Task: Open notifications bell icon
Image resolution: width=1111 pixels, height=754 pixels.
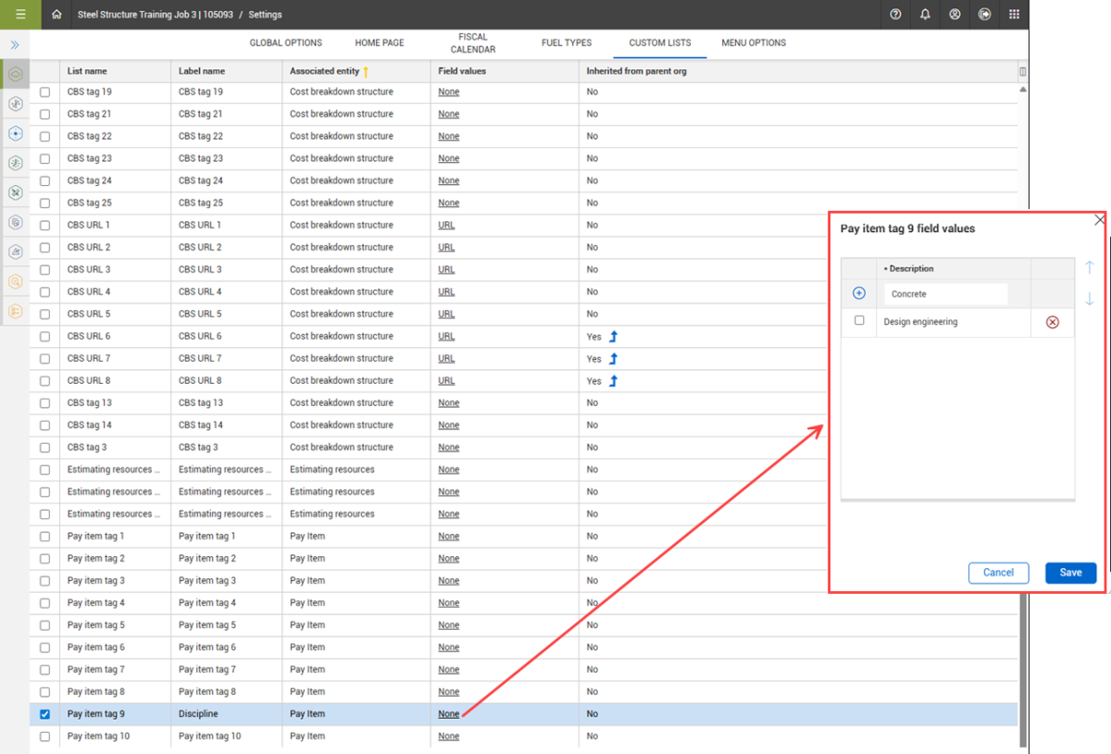Action: 925,15
